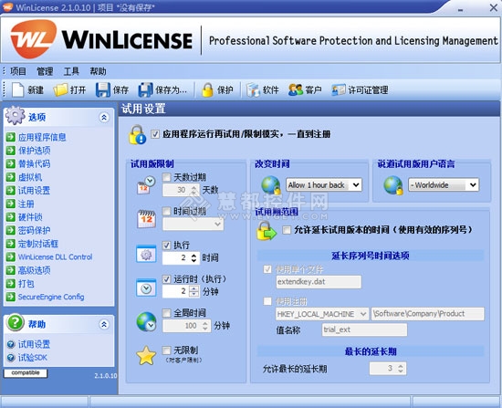The width and height of the screenshot is (502, 408).
Task: Collapse the 选项 panel chevron
Action: [104, 117]
